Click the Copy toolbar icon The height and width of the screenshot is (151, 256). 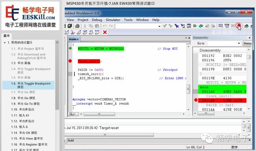click(x=91, y=26)
